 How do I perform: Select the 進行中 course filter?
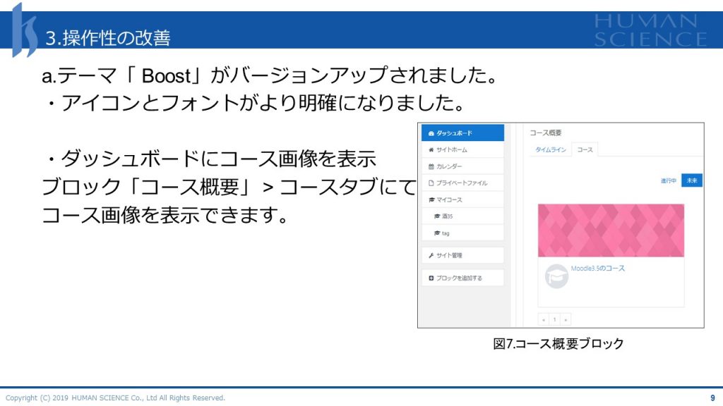668,180
